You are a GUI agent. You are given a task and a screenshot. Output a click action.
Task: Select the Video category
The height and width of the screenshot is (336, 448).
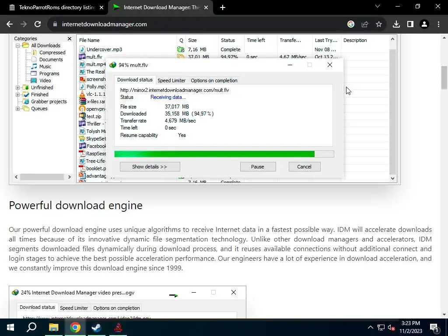click(x=45, y=80)
